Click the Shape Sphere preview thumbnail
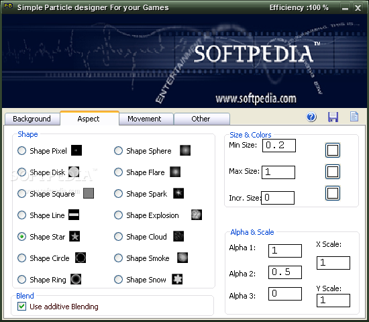This screenshot has height=322, width=369. click(185, 150)
